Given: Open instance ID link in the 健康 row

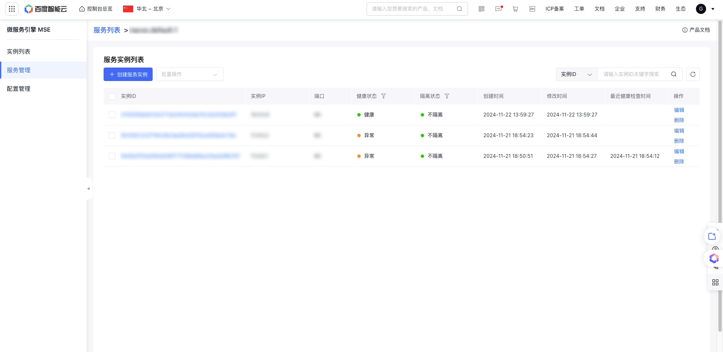Looking at the screenshot, I should tap(179, 115).
